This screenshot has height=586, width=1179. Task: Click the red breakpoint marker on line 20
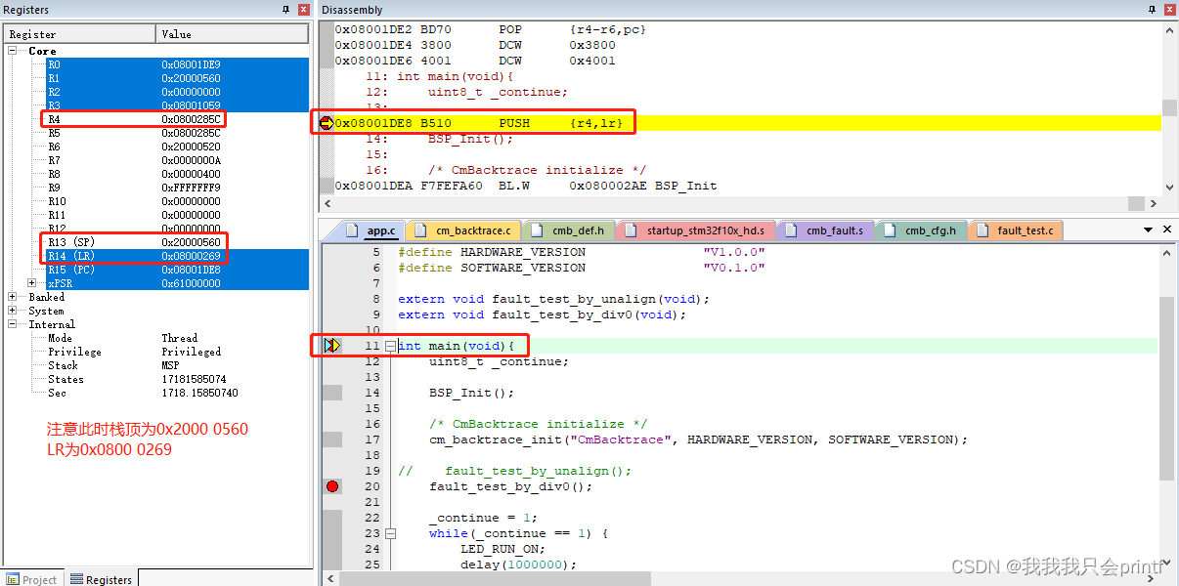[332, 486]
